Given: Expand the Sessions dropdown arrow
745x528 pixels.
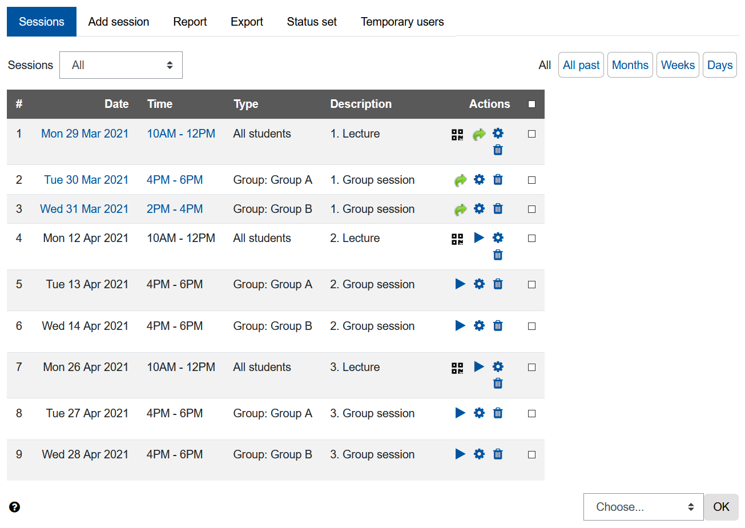Looking at the screenshot, I should tap(170, 65).
